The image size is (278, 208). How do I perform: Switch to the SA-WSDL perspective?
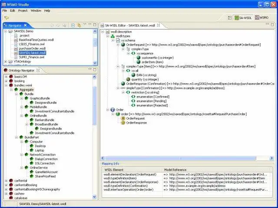coord(243,18)
